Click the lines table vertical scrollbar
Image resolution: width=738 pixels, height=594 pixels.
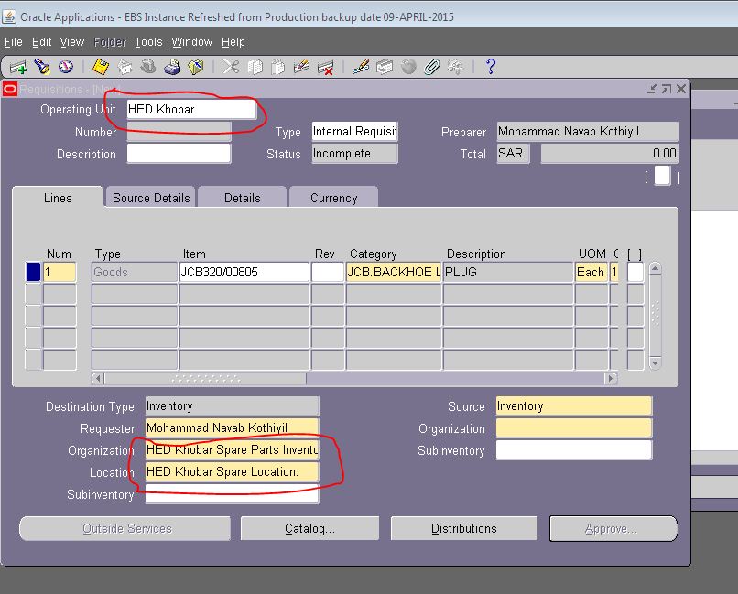[655, 311]
